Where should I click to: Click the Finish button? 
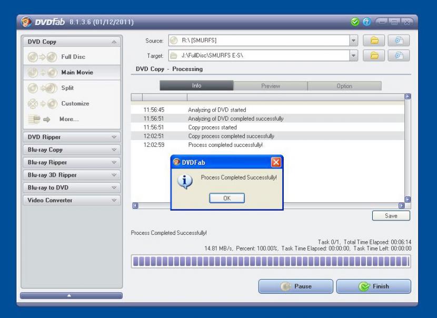[373, 286]
